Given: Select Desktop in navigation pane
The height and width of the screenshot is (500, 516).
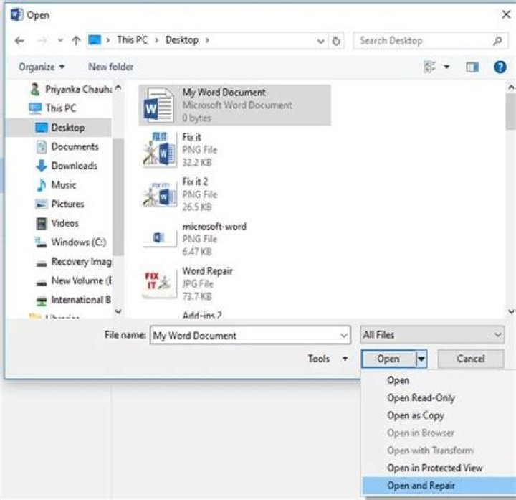Looking at the screenshot, I should tap(59, 127).
